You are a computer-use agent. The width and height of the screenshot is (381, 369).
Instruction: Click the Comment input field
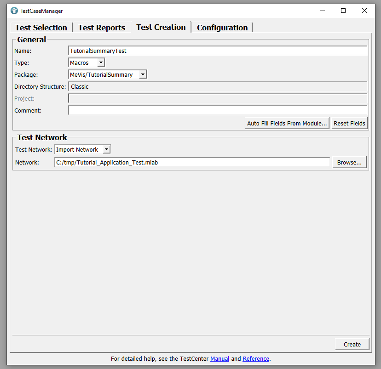click(x=217, y=110)
